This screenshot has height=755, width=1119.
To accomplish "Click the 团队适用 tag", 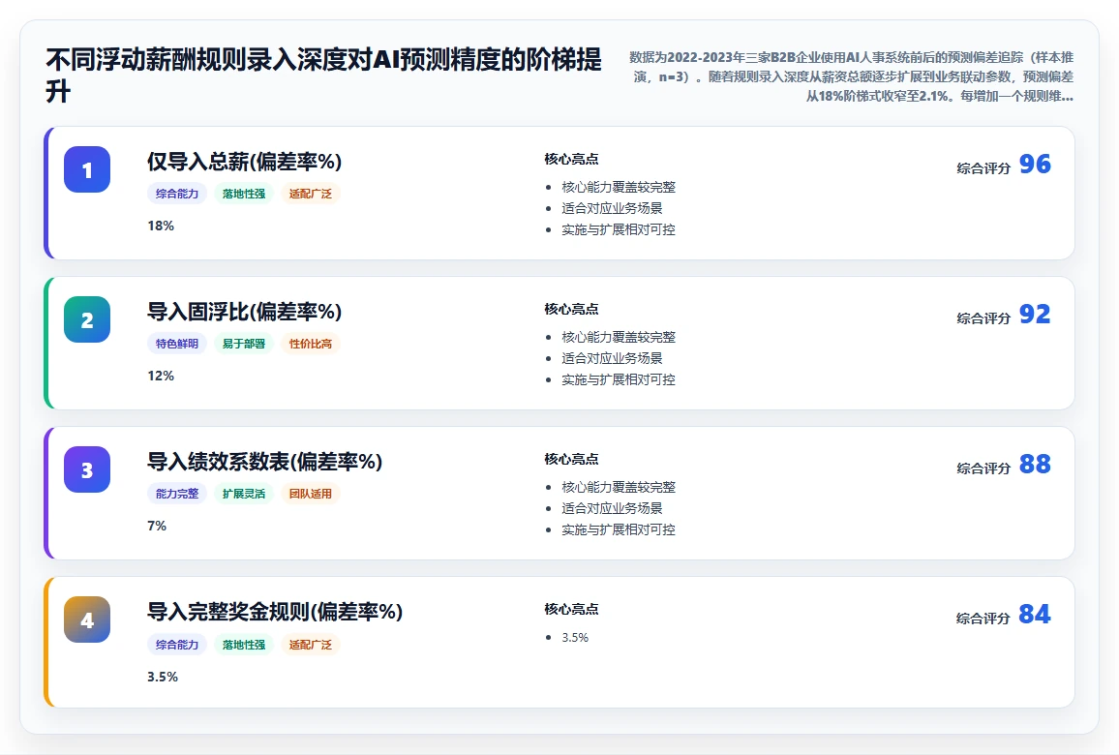I will click(x=311, y=493).
